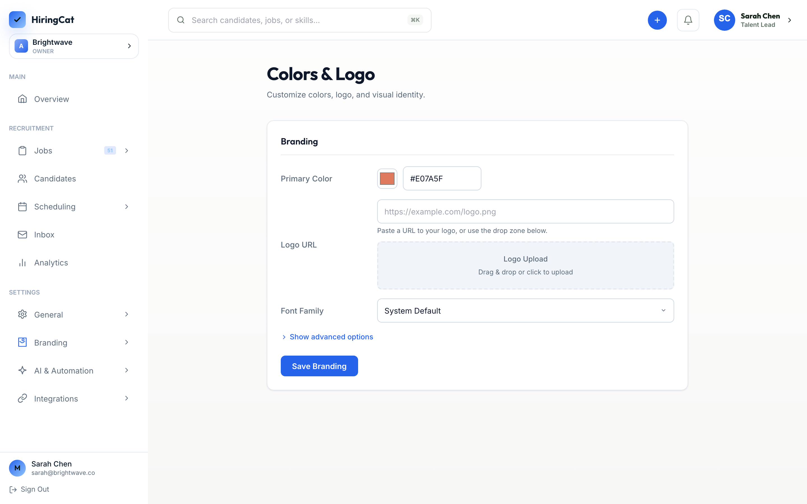The height and width of the screenshot is (504, 807).
Task: Click the SC user avatar in header
Action: click(724, 20)
